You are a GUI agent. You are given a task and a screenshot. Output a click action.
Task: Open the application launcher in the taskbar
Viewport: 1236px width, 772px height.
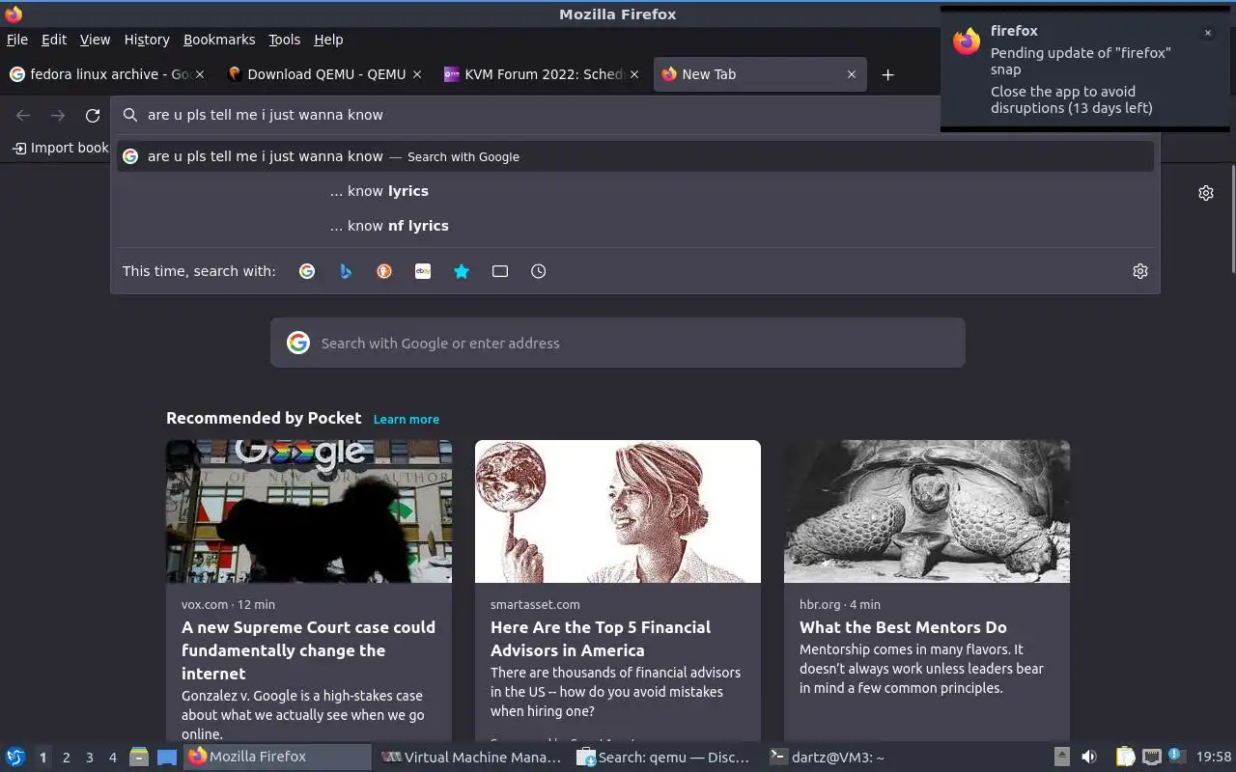pyautogui.click(x=15, y=757)
